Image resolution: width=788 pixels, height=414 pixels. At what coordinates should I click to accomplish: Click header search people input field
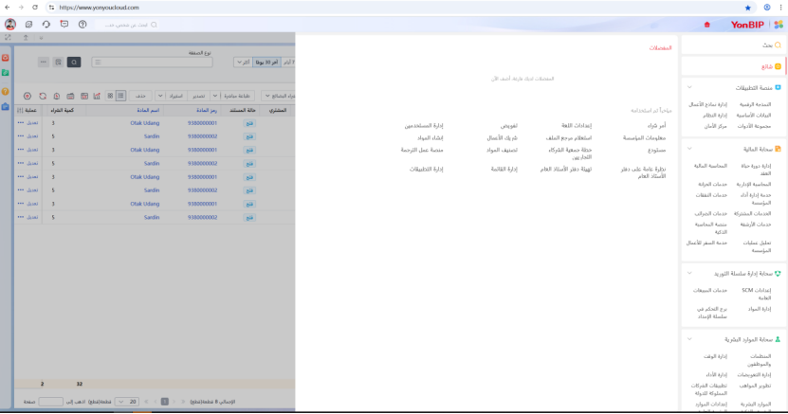(128, 25)
